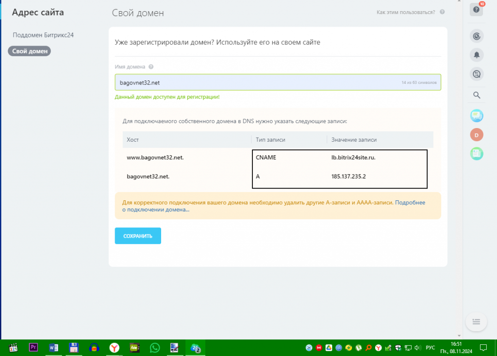The image size is (497, 356).
Task: Open network status tray icon
Action: [408, 348]
